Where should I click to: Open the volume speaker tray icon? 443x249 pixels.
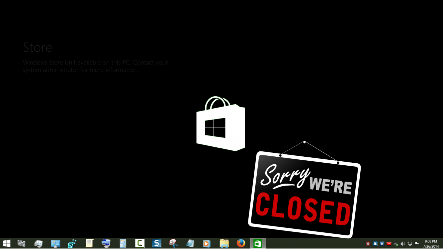[x=403, y=244]
